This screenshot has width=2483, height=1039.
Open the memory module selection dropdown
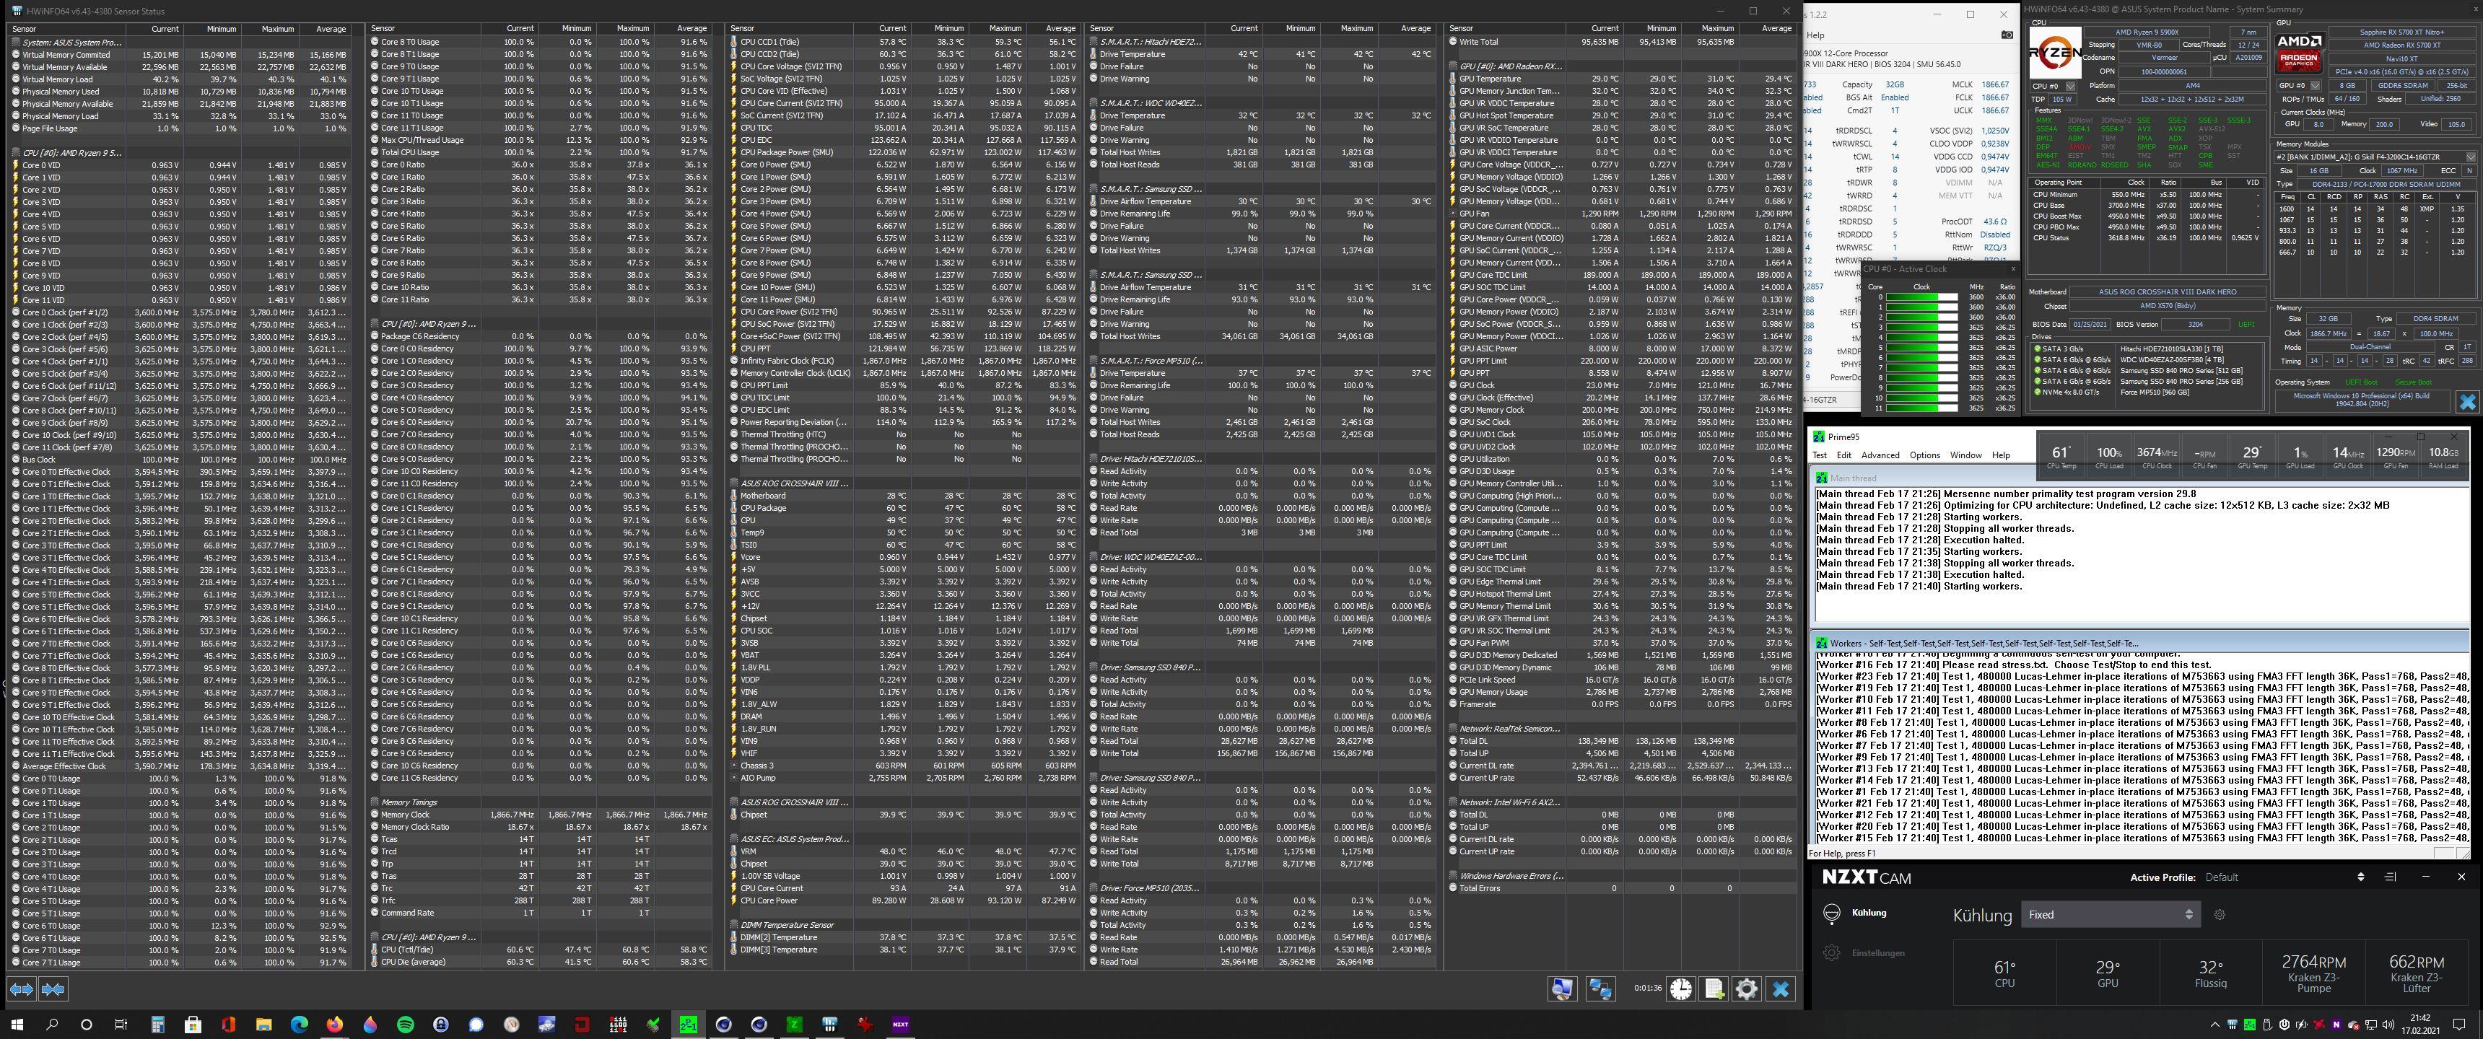point(2375,157)
